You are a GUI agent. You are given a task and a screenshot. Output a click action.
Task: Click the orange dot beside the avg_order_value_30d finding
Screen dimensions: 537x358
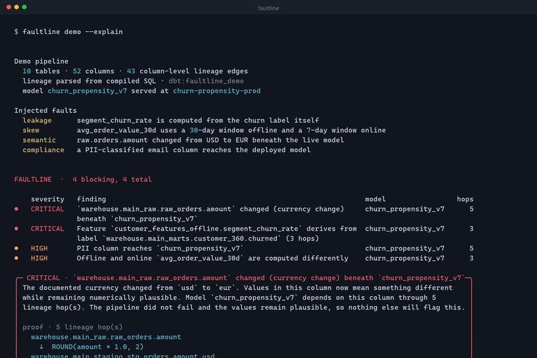pos(16,258)
